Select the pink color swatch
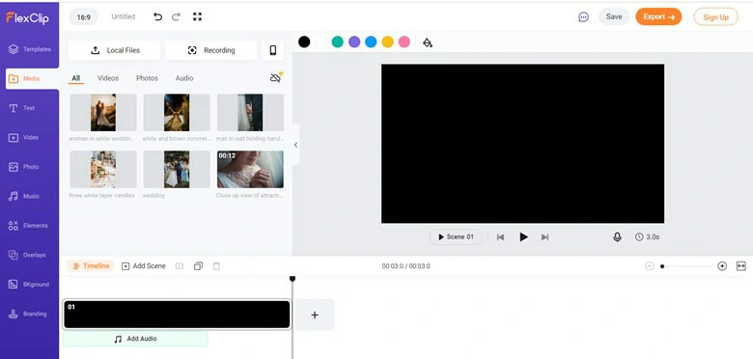This screenshot has width=753, height=359. click(404, 41)
